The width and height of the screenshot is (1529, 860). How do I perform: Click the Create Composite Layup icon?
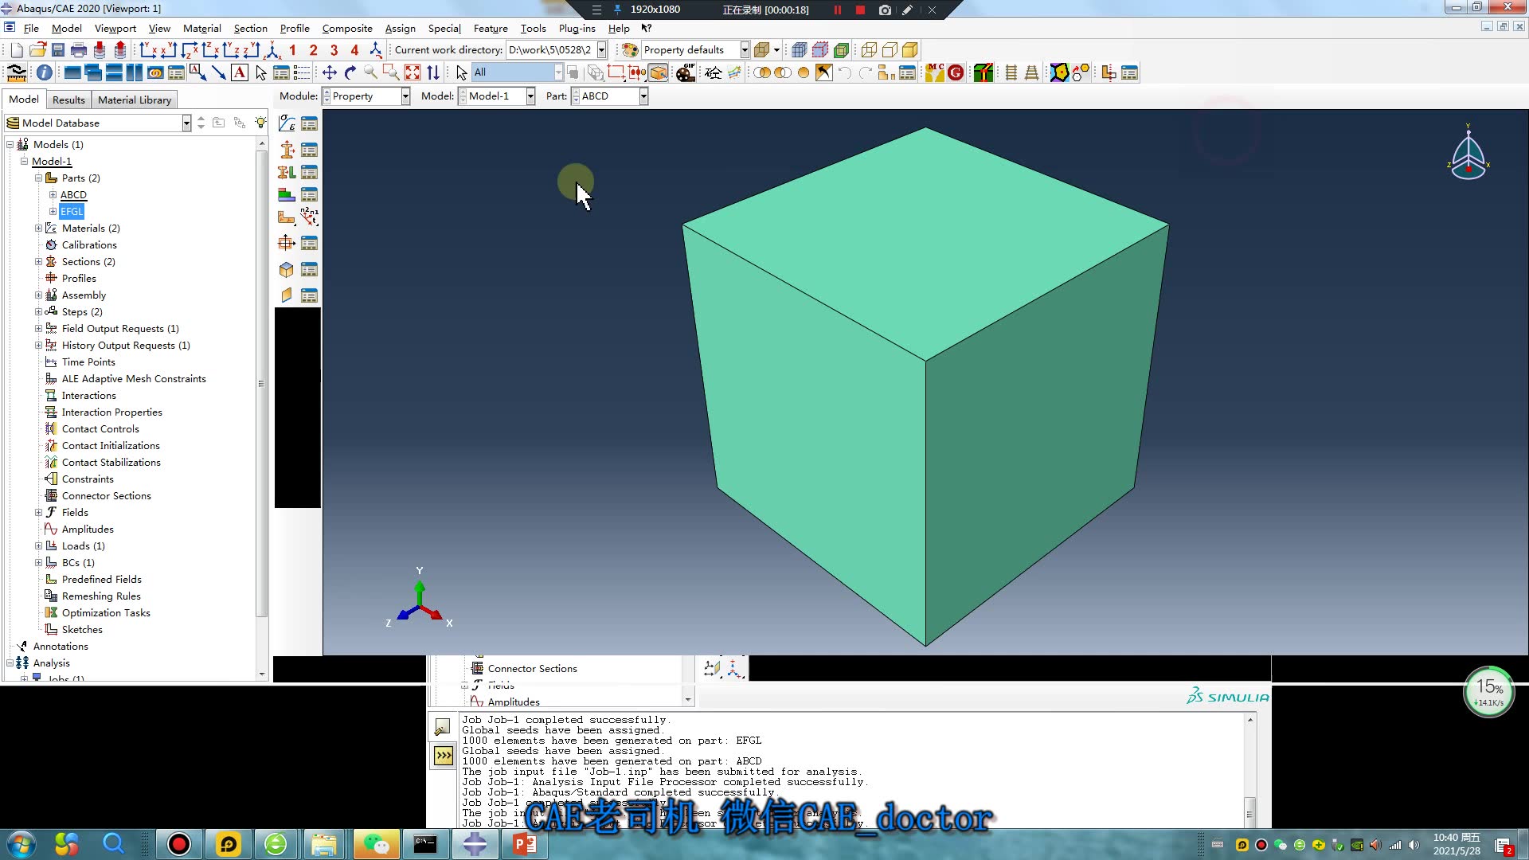click(x=287, y=194)
